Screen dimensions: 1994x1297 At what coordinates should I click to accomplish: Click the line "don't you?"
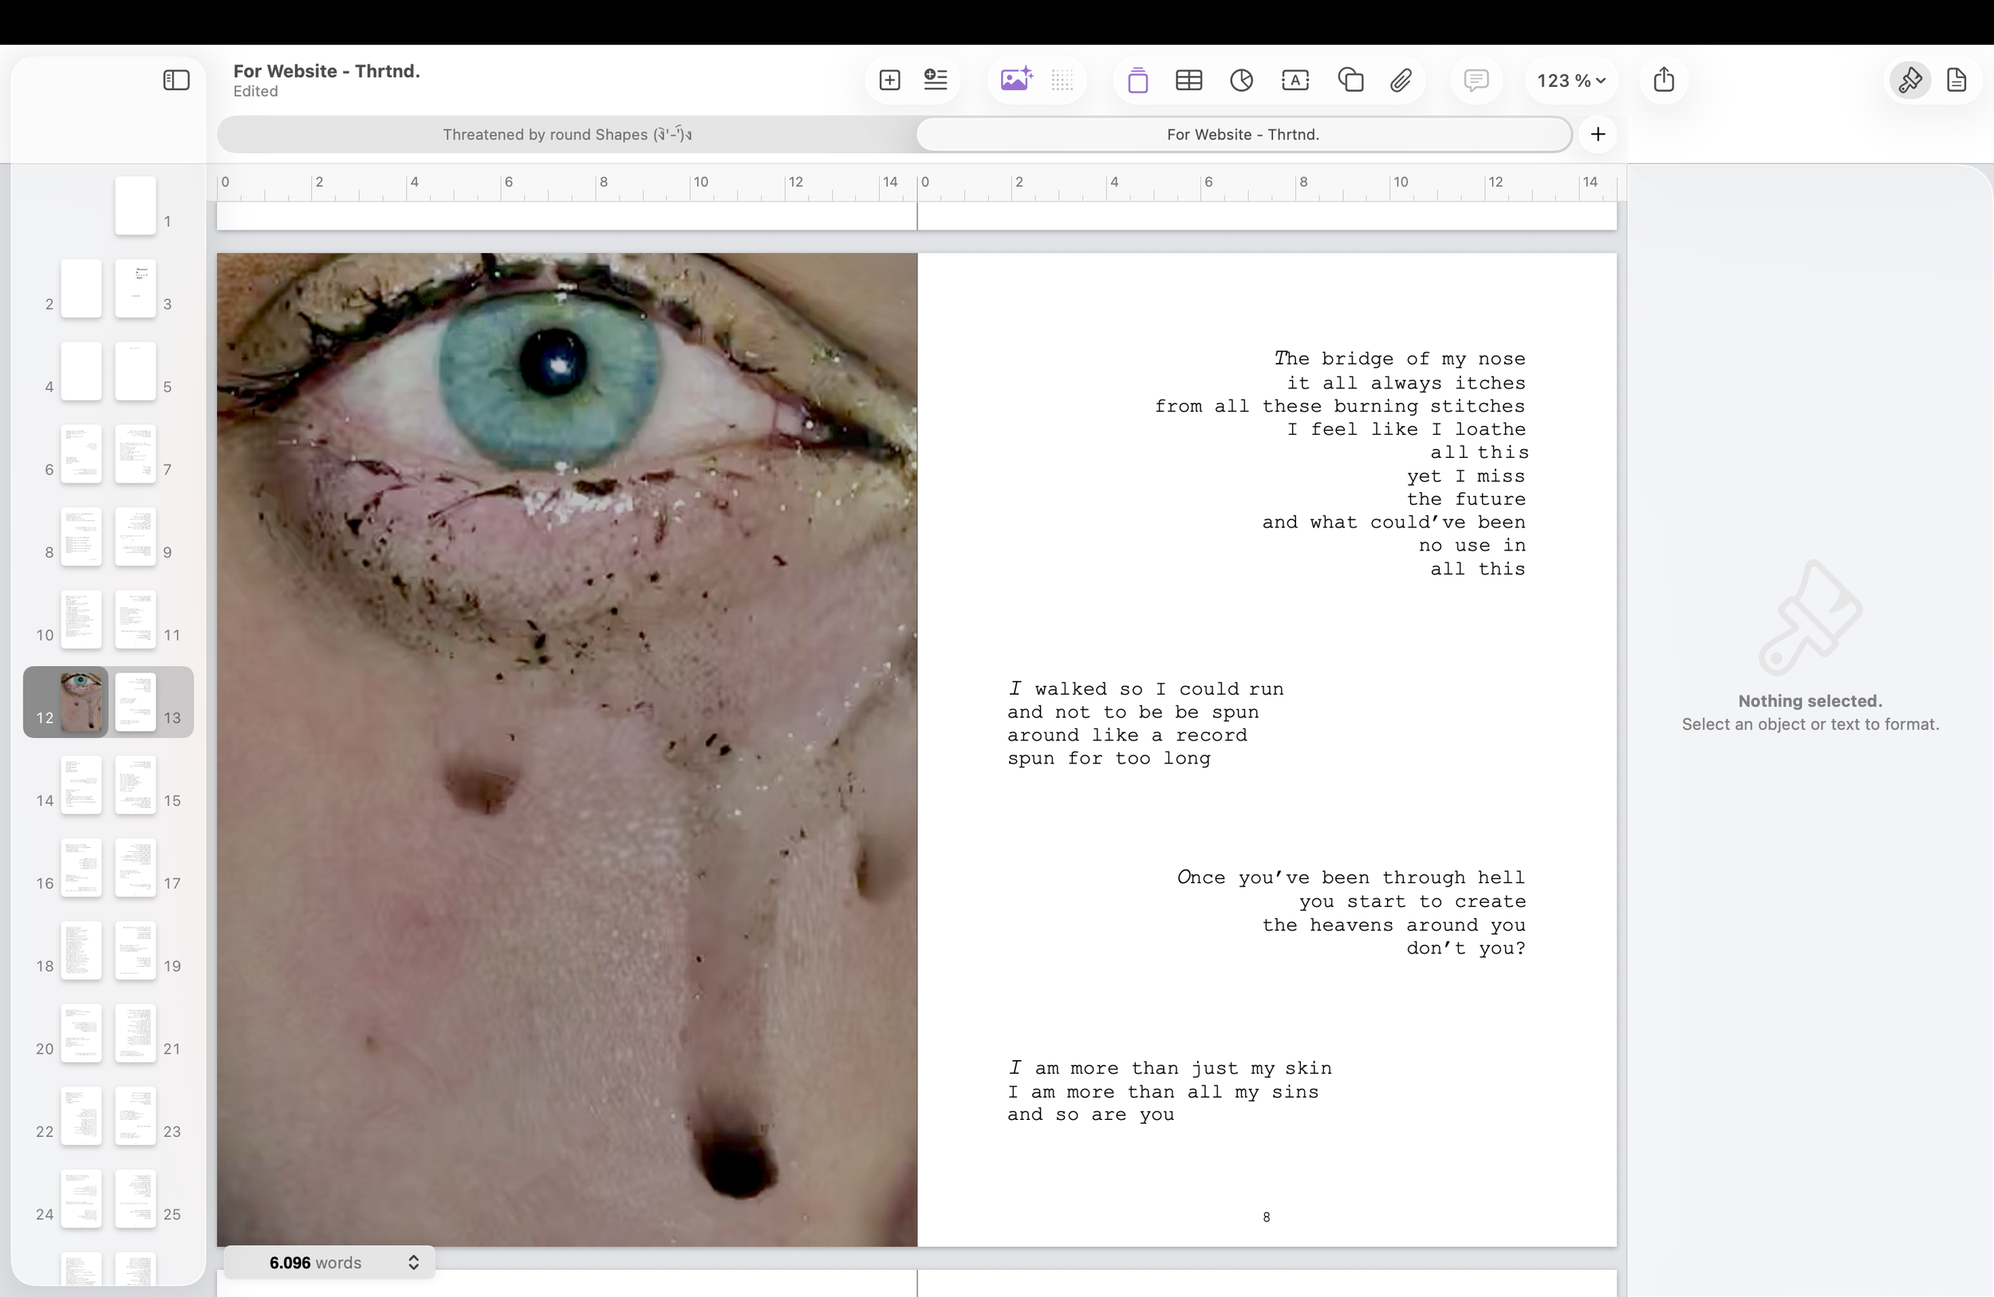point(1466,948)
